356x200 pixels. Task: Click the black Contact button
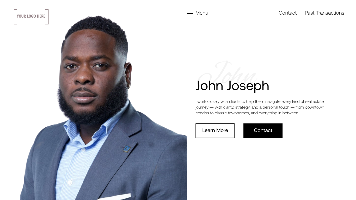click(263, 131)
